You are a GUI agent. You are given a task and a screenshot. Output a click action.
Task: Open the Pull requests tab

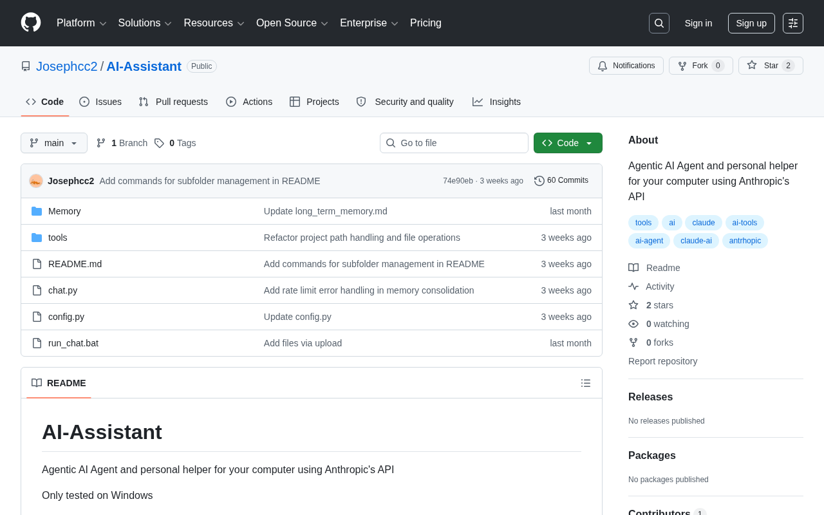[x=173, y=102]
